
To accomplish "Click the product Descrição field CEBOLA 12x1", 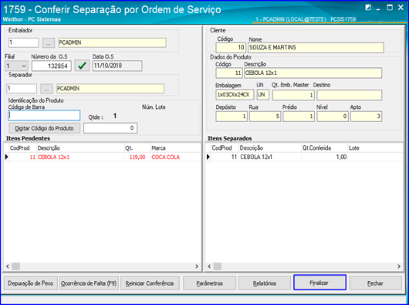I will point(313,73).
